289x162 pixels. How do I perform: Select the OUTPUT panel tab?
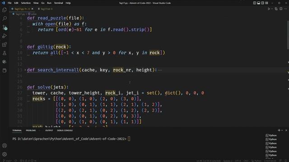pos(49,130)
